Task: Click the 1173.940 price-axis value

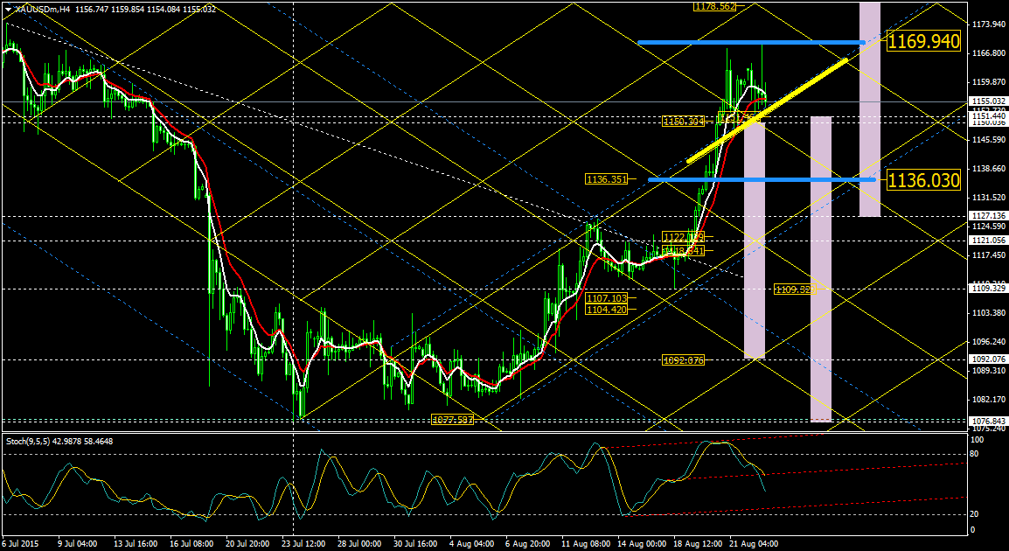Action: [x=988, y=24]
